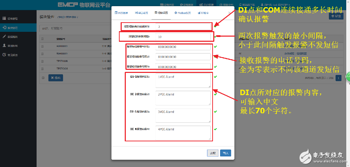
Task: Click the sn码 search box
Action: (76, 28)
